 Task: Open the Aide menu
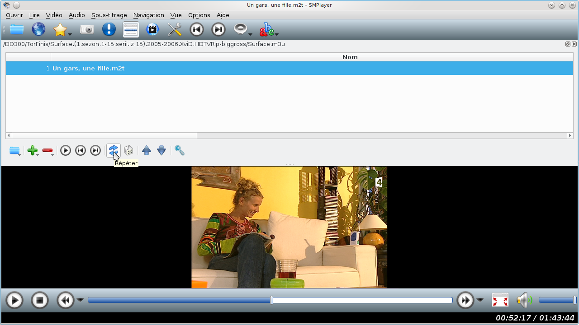click(x=223, y=15)
